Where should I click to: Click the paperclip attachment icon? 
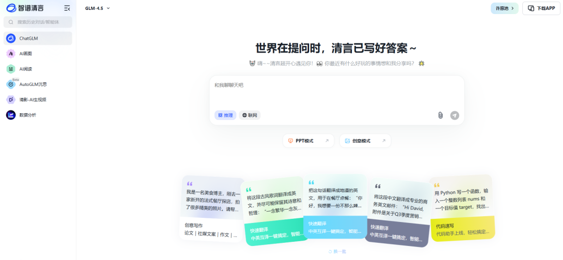(440, 115)
